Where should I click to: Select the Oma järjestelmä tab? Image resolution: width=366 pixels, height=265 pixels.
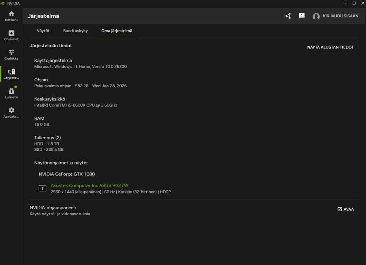point(117,31)
